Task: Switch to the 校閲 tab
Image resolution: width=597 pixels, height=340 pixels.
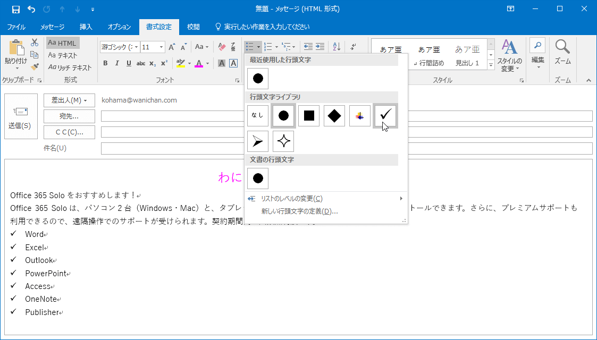Action: (193, 27)
